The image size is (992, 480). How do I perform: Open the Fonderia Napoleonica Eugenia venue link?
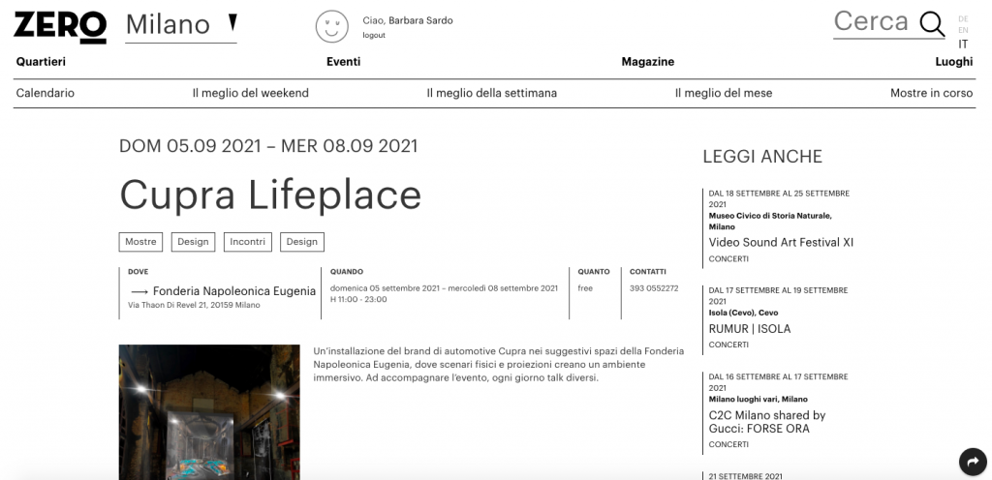coord(234,291)
